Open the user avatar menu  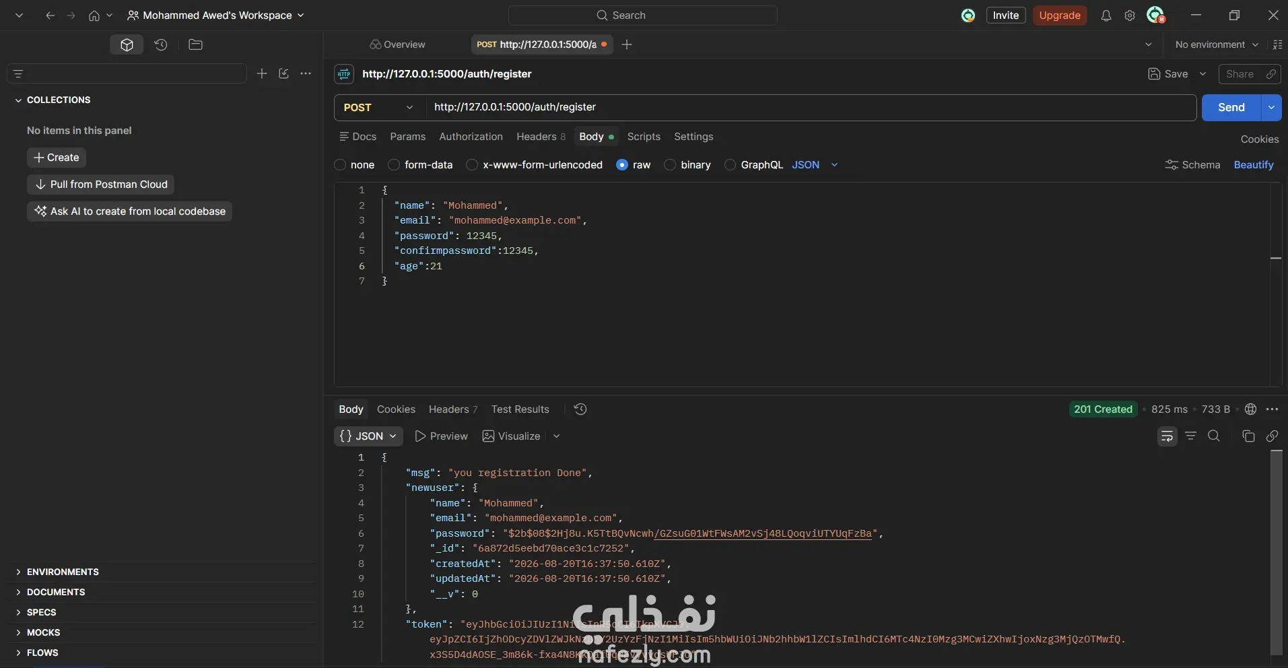point(1156,15)
